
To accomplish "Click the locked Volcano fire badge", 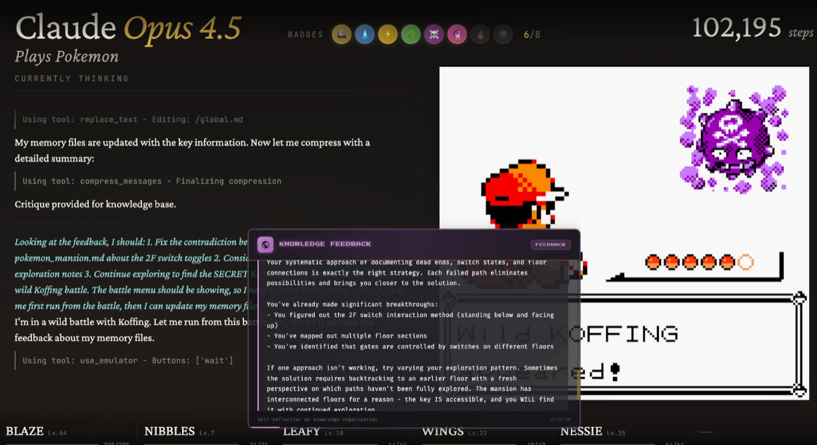I will (480, 34).
